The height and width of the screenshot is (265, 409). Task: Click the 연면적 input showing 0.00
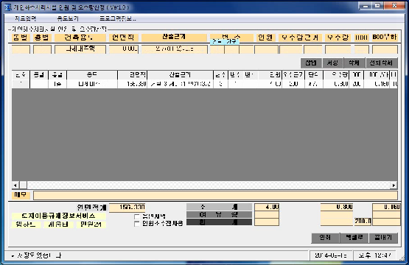pos(124,49)
